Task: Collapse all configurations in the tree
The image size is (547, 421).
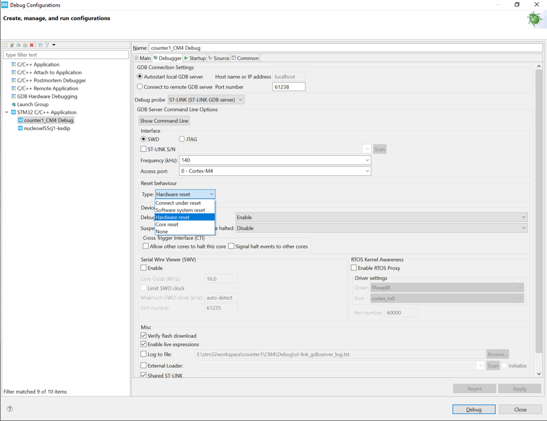Action: pos(41,45)
